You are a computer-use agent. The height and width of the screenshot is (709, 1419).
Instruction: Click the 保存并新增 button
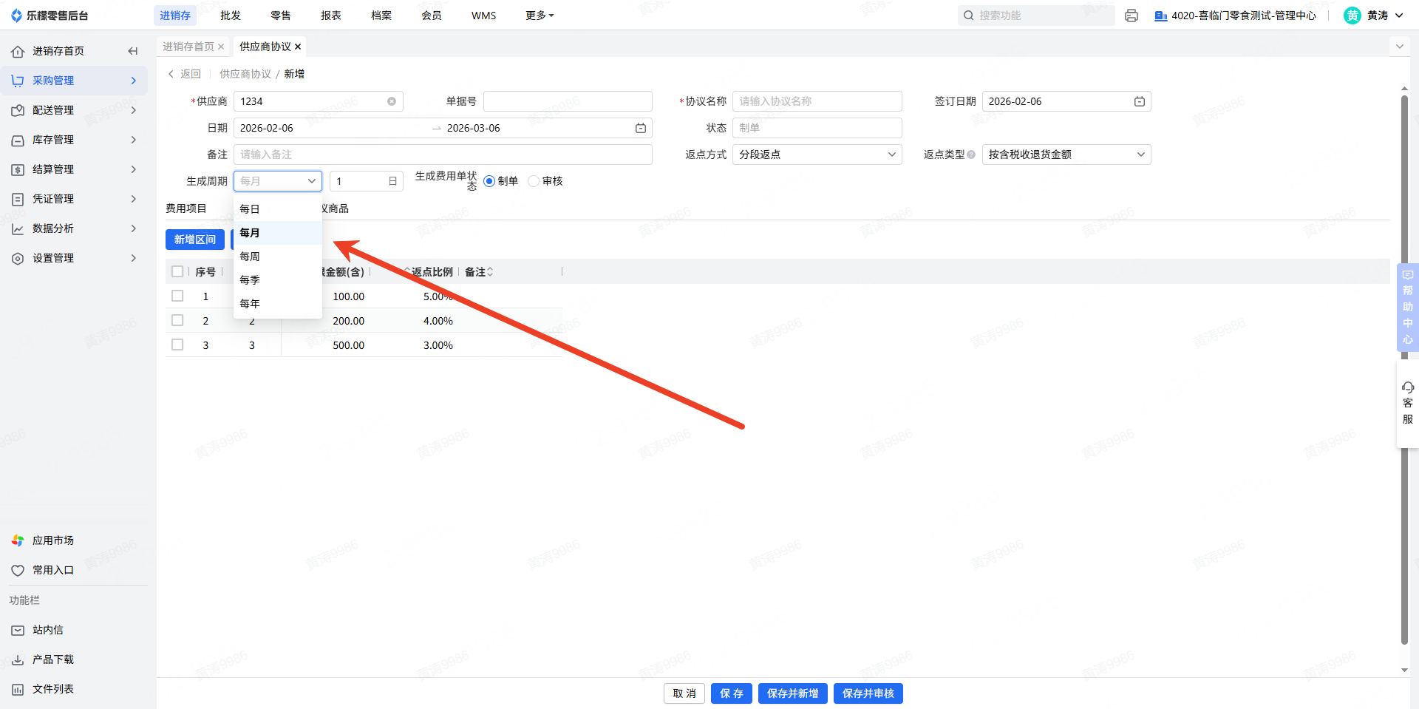click(x=793, y=693)
